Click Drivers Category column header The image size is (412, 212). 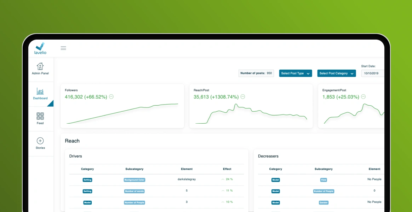[x=87, y=169]
